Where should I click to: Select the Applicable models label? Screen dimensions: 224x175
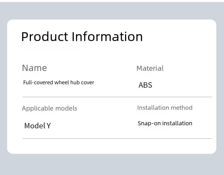(x=49, y=109)
